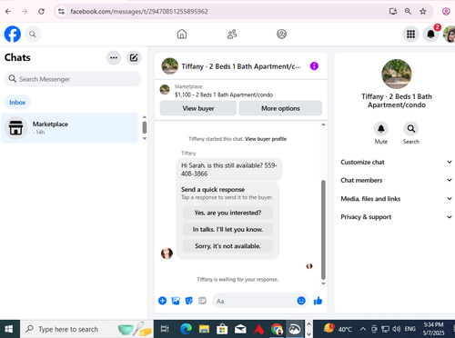Send a thumbs-up like
This screenshot has width=455, height=338.
click(x=318, y=301)
